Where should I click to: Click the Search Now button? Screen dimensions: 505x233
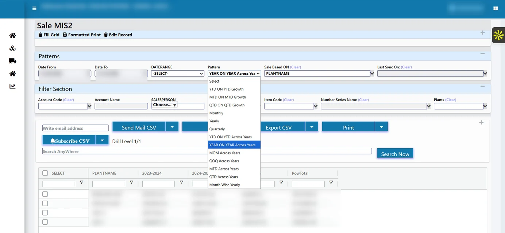(395, 153)
